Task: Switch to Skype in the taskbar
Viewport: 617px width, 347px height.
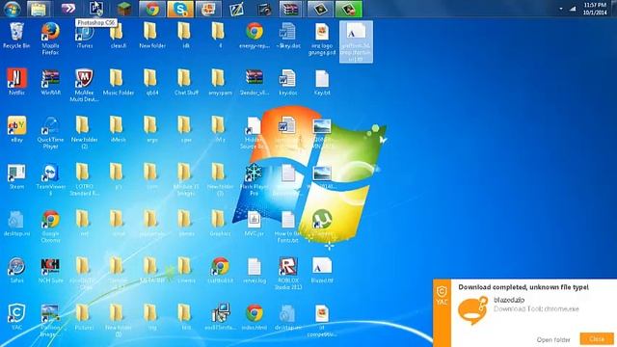Action: click(x=180, y=9)
